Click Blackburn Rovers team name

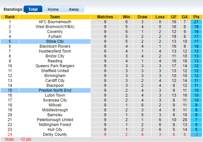pos(55,46)
